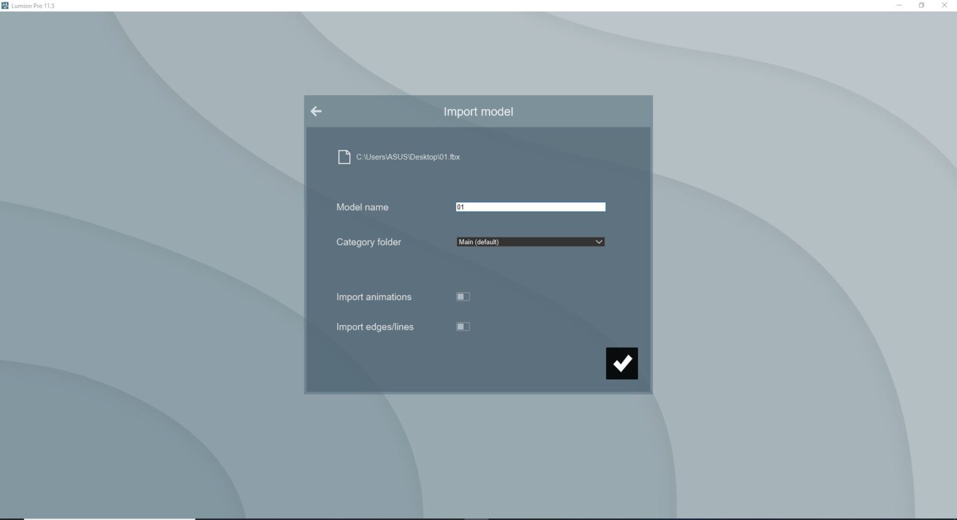Enable the Import animations toggle
The image size is (957, 520).
(x=463, y=297)
